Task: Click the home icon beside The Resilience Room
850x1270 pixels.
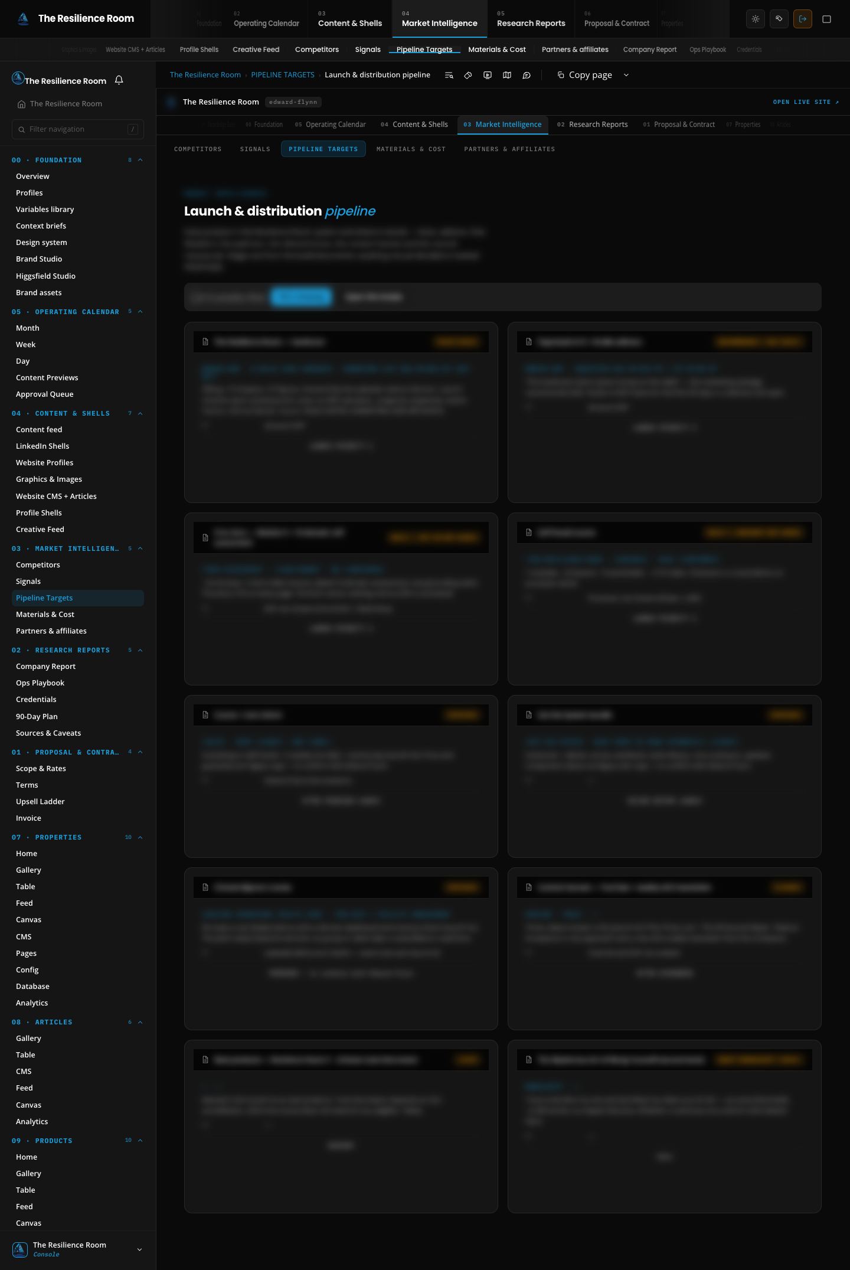Action: tap(21, 104)
